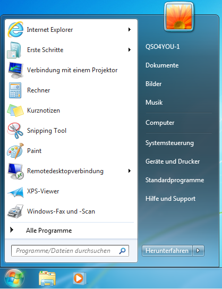Expand Remotedesktopverbindung submenu arrow
The width and height of the screenshot is (222, 289).
coord(130,171)
